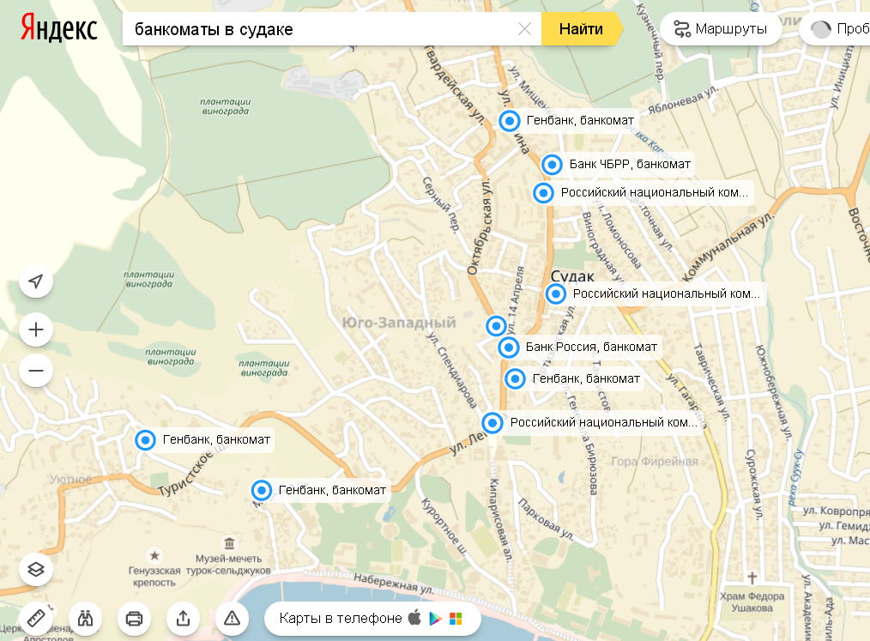Click the Яндекс logo
This screenshot has height=641, width=870.
[59, 28]
